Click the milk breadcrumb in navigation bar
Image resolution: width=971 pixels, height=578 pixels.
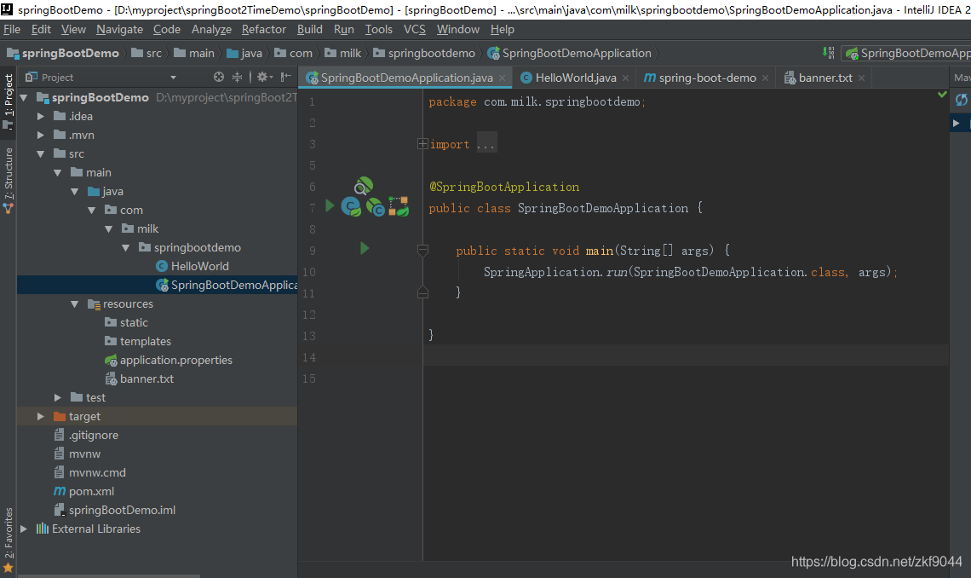(x=343, y=53)
